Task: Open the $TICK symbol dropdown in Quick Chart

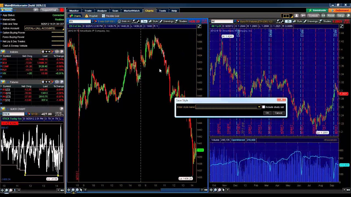Action: tap(26, 114)
